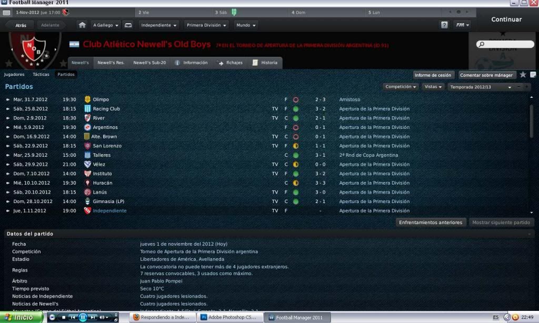Screen dimensions: 539x323
Task: Open the Temporada 2012/13 season selector
Action: pos(481,87)
